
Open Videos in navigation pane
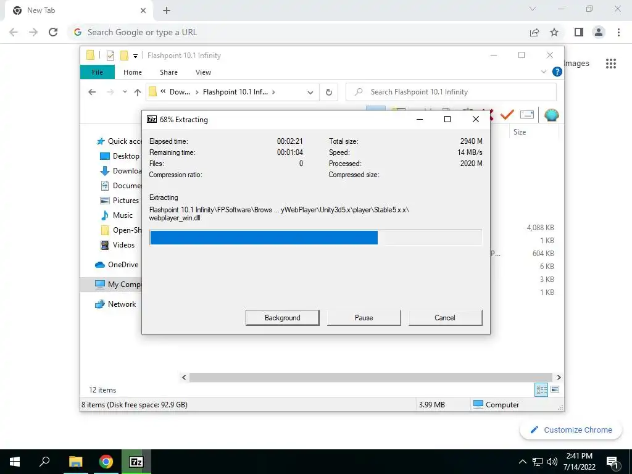tap(117, 245)
